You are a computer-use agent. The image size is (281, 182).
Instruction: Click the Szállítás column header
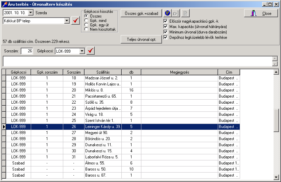click(103, 72)
